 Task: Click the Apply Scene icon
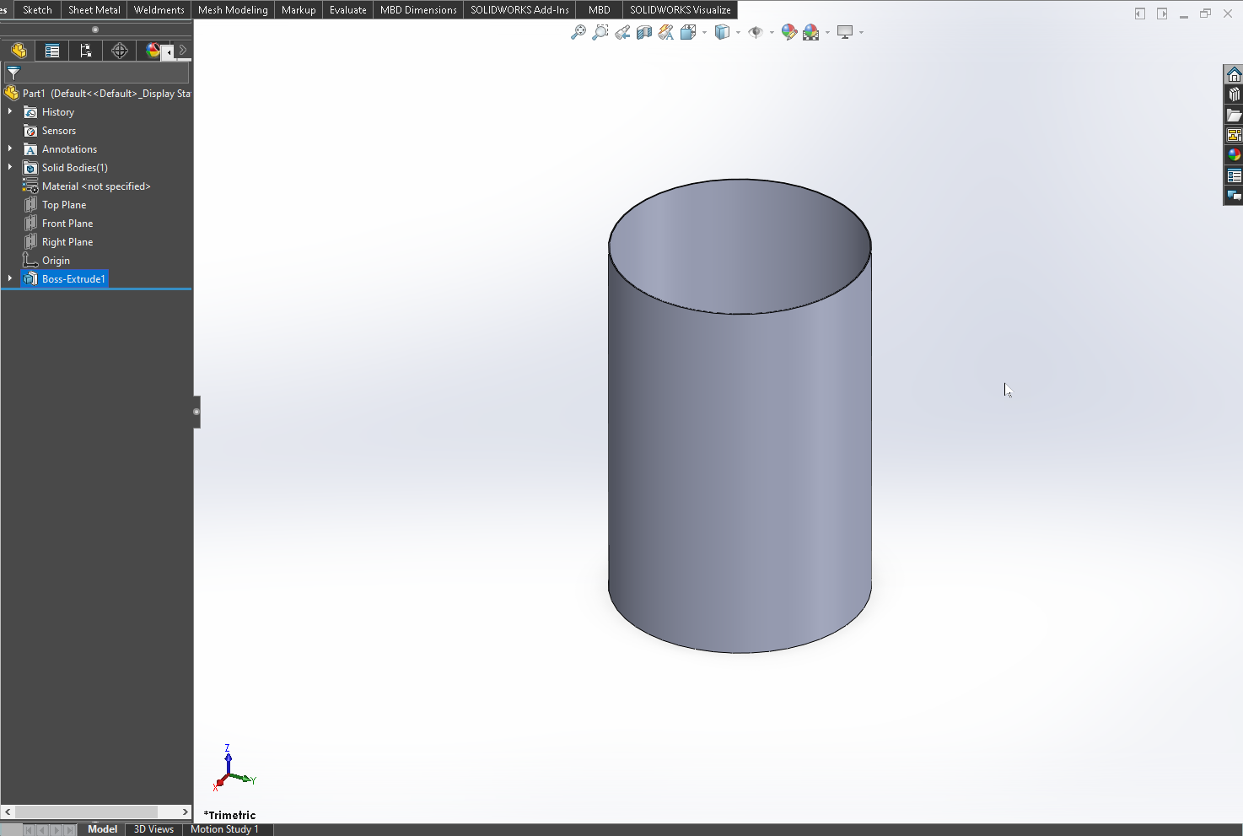pos(811,32)
